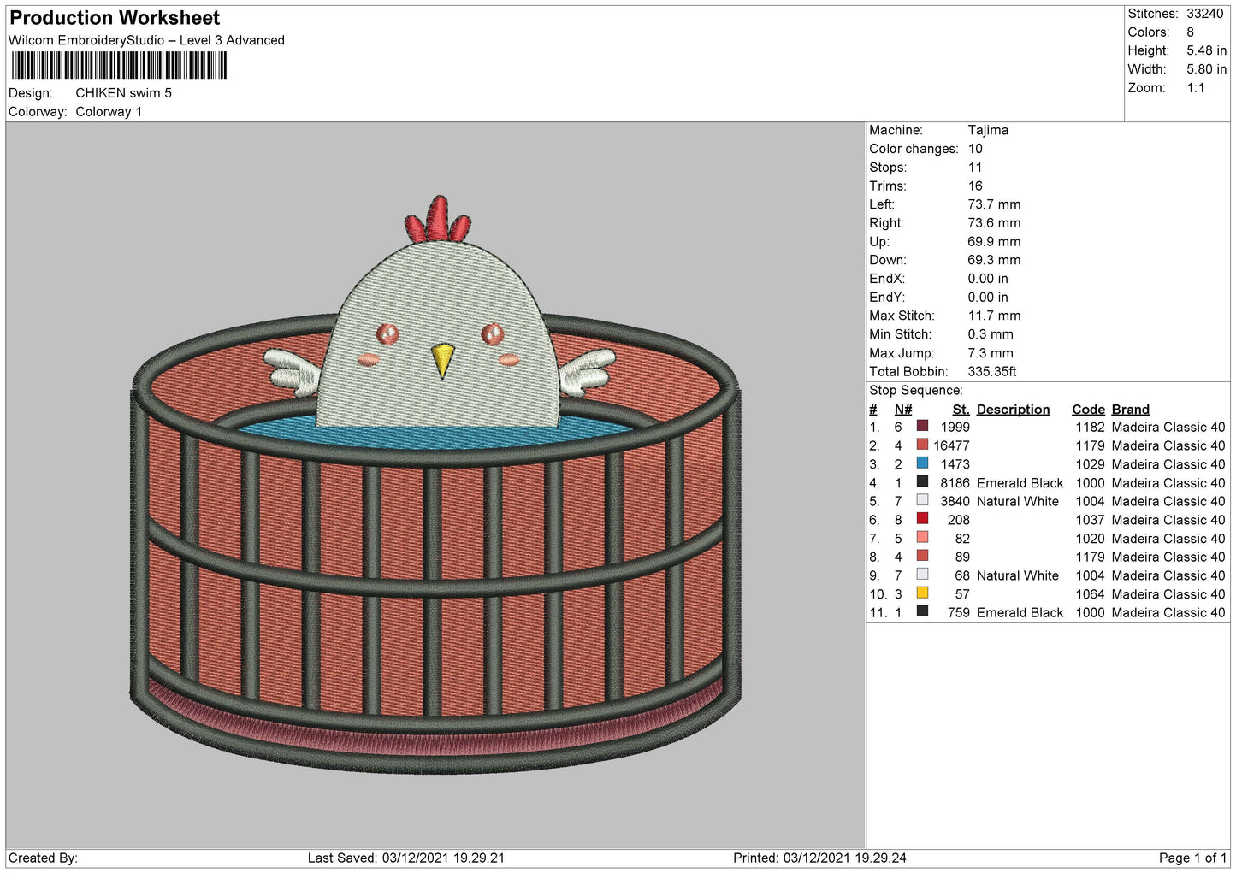Select the bright red swatch in stop 6
Viewport: 1236px width, 873px height.
(x=922, y=519)
